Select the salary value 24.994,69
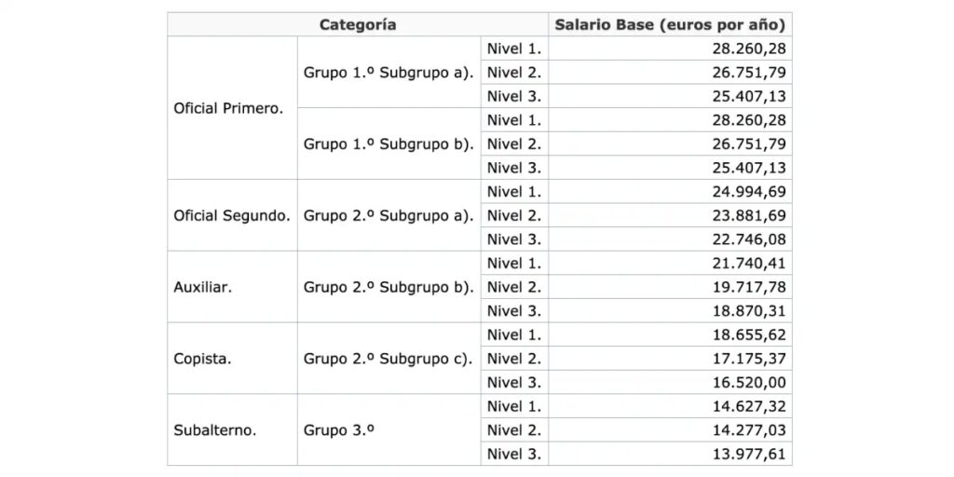Viewport: 954px width, 477px height. [749, 192]
